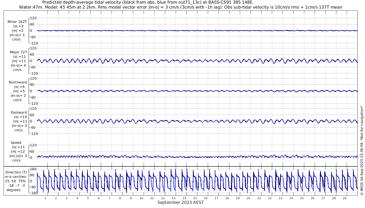Click '|m-o|= 3' in the Eastward panel
Viewport: 365px width, 208px height.
19,126
